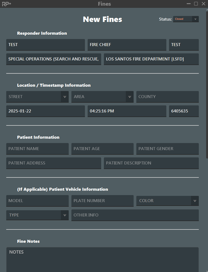Focus the Patient Name field

point(37,149)
